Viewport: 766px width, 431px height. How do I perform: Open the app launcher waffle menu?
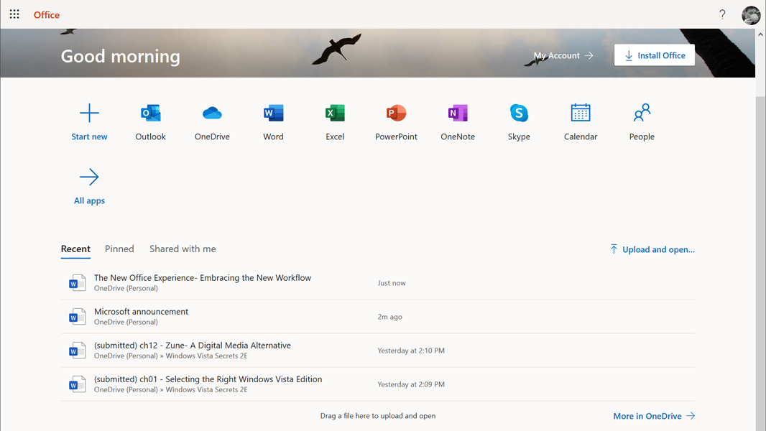tap(14, 14)
